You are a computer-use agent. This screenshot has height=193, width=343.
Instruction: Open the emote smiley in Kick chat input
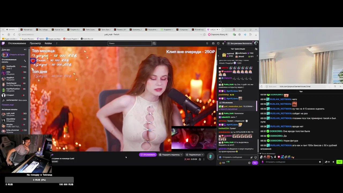coord(320,162)
